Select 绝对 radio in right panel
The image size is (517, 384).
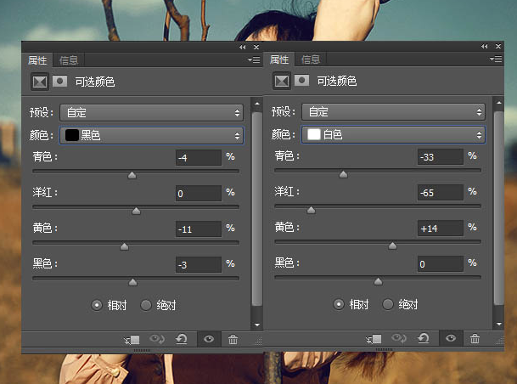pyautogui.click(x=388, y=304)
